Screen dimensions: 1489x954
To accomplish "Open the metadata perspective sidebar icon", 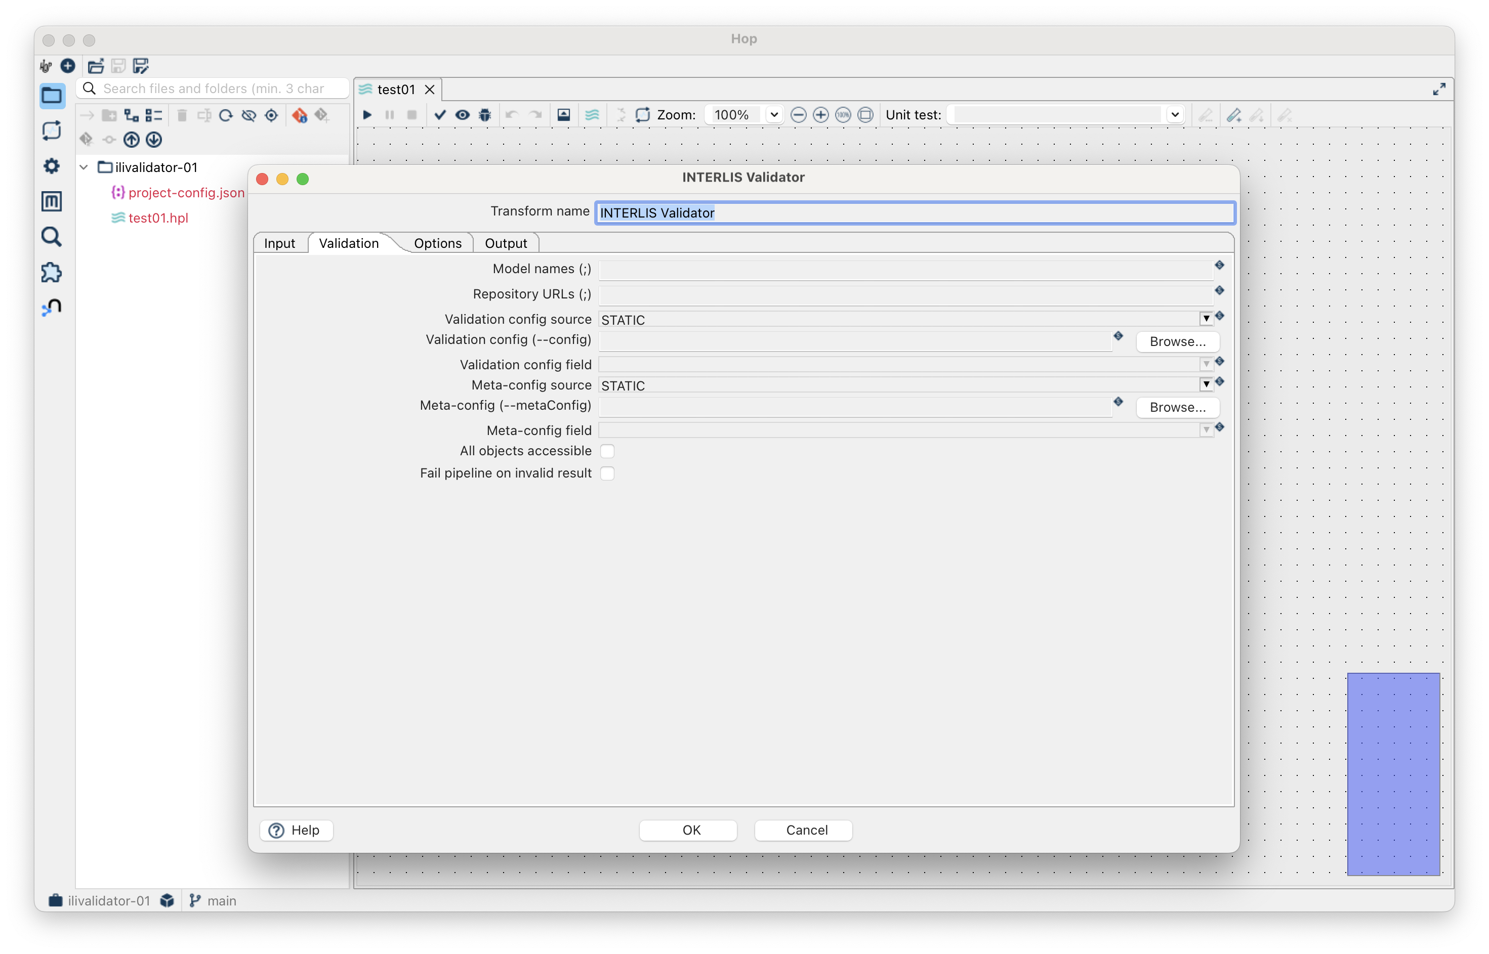I will (x=52, y=201).
